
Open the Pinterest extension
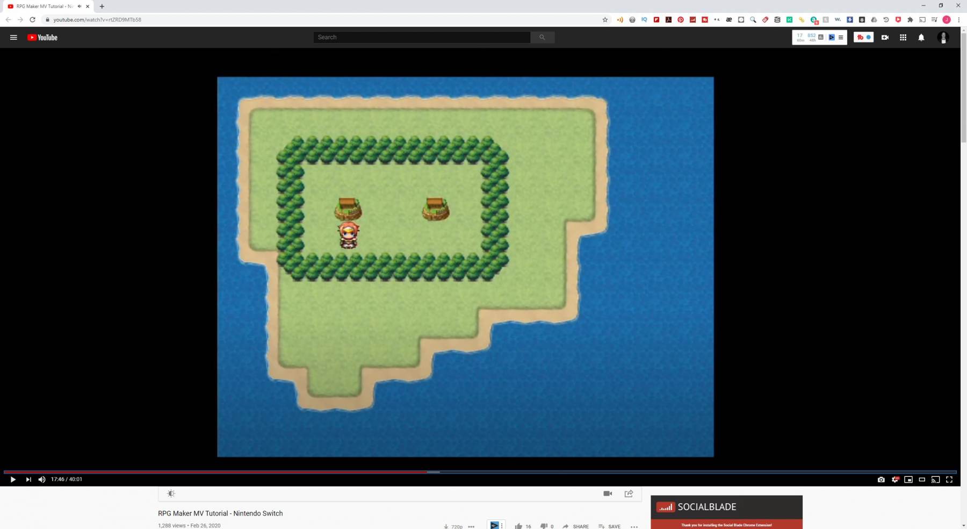click(681, 20)
